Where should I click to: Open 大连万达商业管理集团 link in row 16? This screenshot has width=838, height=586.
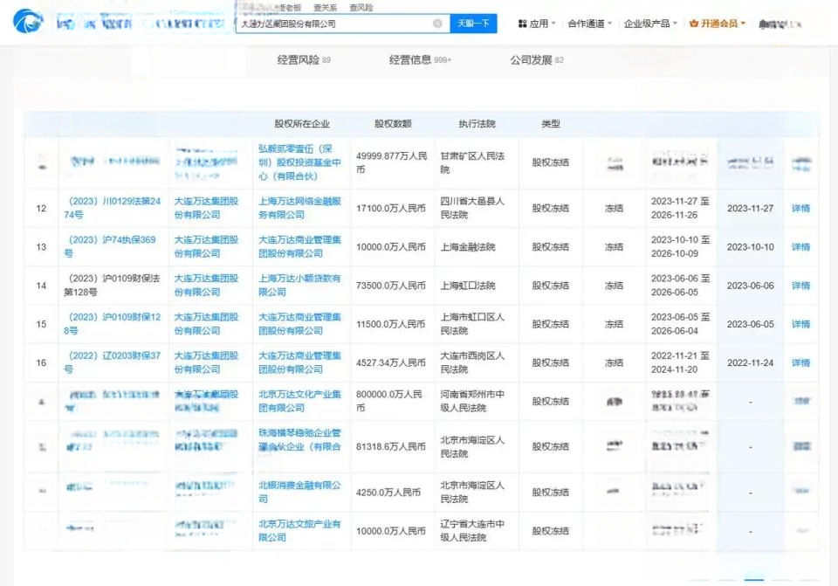coord(299,362)
